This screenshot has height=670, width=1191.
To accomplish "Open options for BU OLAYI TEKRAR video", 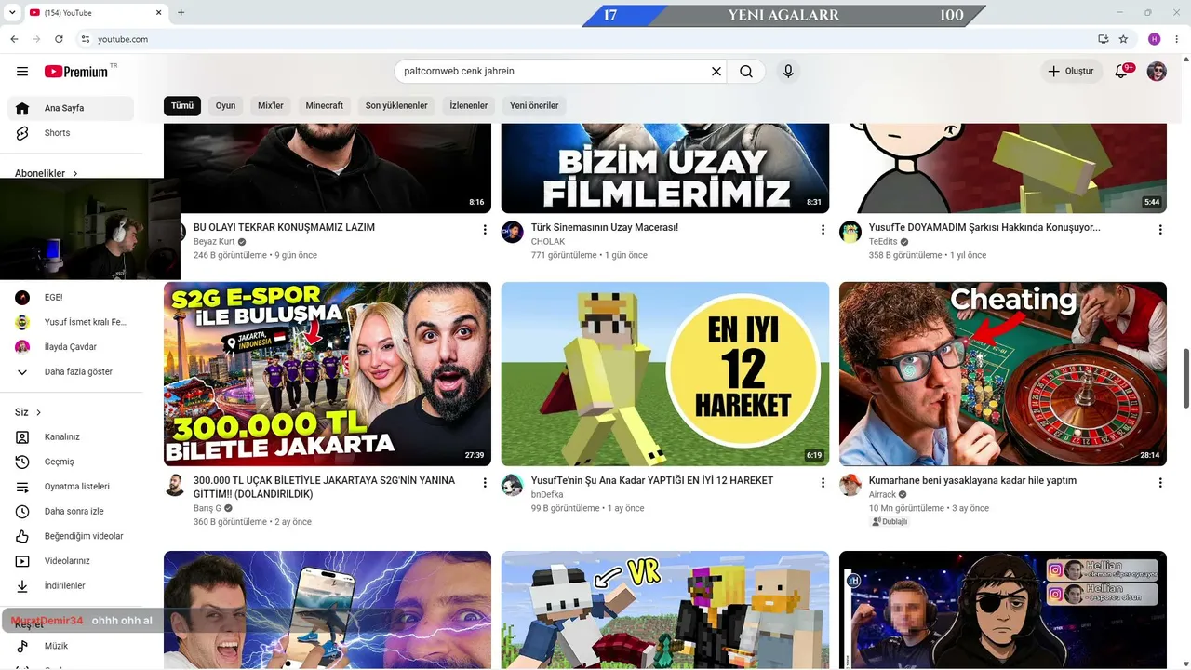I will pos(485,229).
